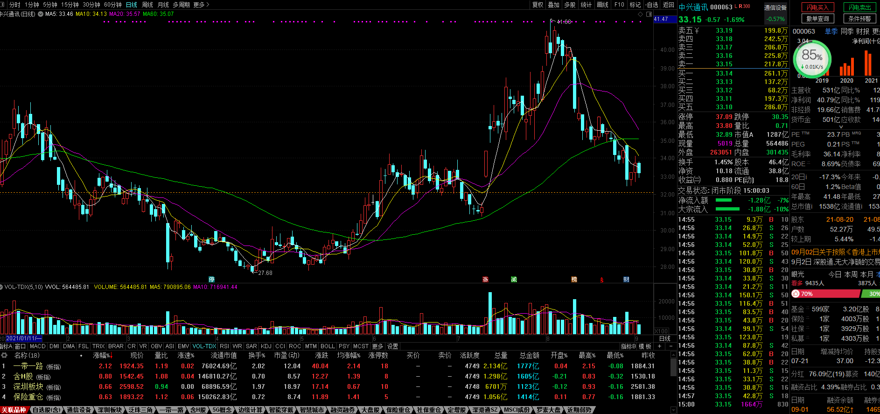Toggle 复权 price adjustment
This screenshot has width=880, height=414.
click(x=538, y=5)
